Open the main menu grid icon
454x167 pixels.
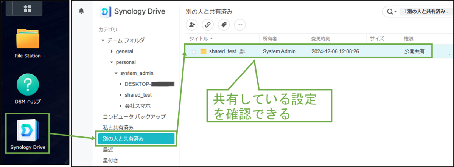[28, 8]
